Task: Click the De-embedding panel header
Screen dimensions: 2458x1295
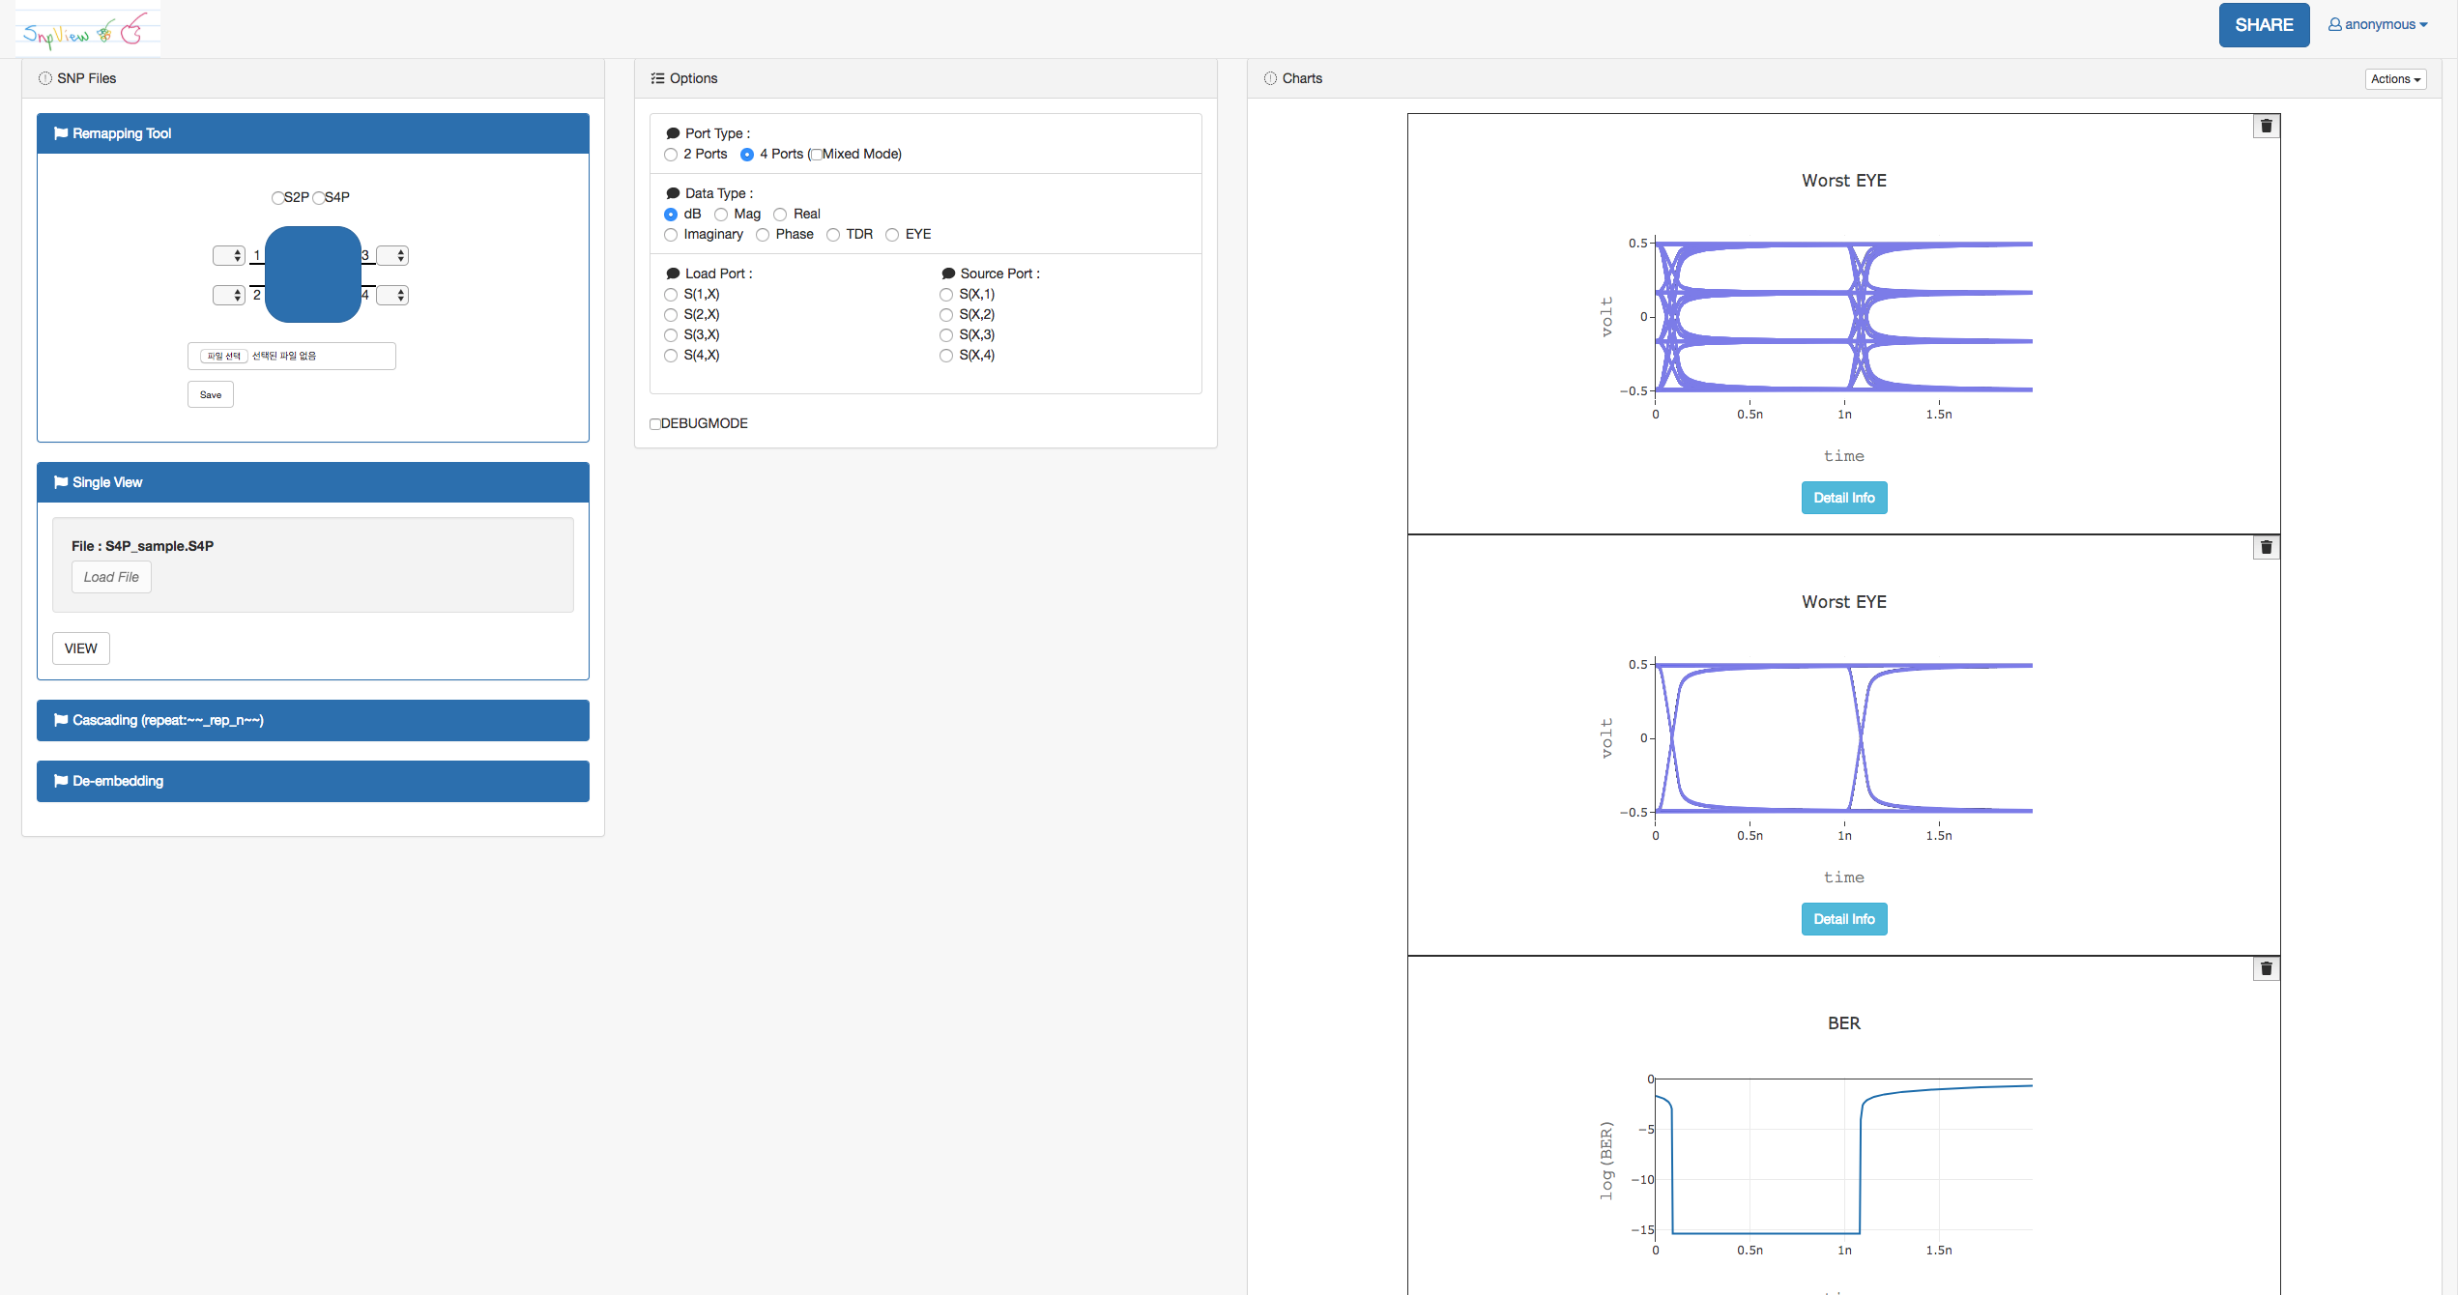Action: [x=312, y=781]
